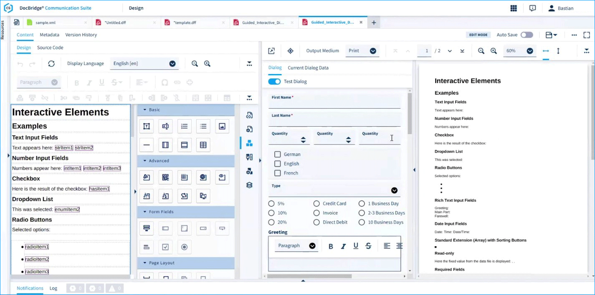Check the English checkbox
The width and height of the screenshot is (595, 295).
click(277, 164)
